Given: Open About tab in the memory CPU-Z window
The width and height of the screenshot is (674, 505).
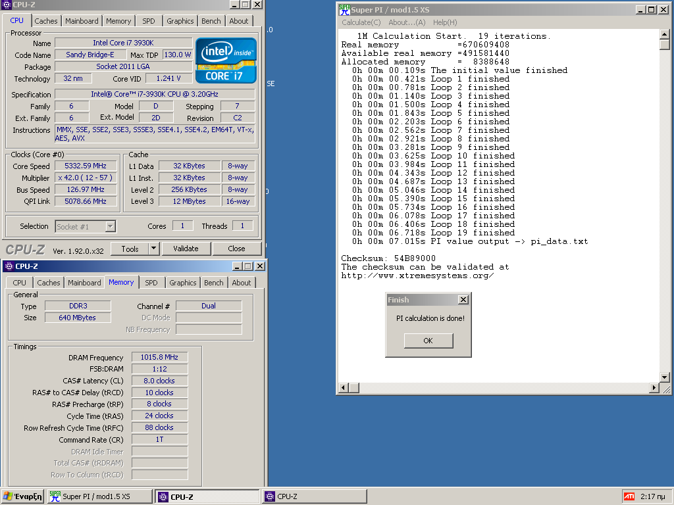Looking at the screenshot, I should pyautogui.click(x=241, y=283).
